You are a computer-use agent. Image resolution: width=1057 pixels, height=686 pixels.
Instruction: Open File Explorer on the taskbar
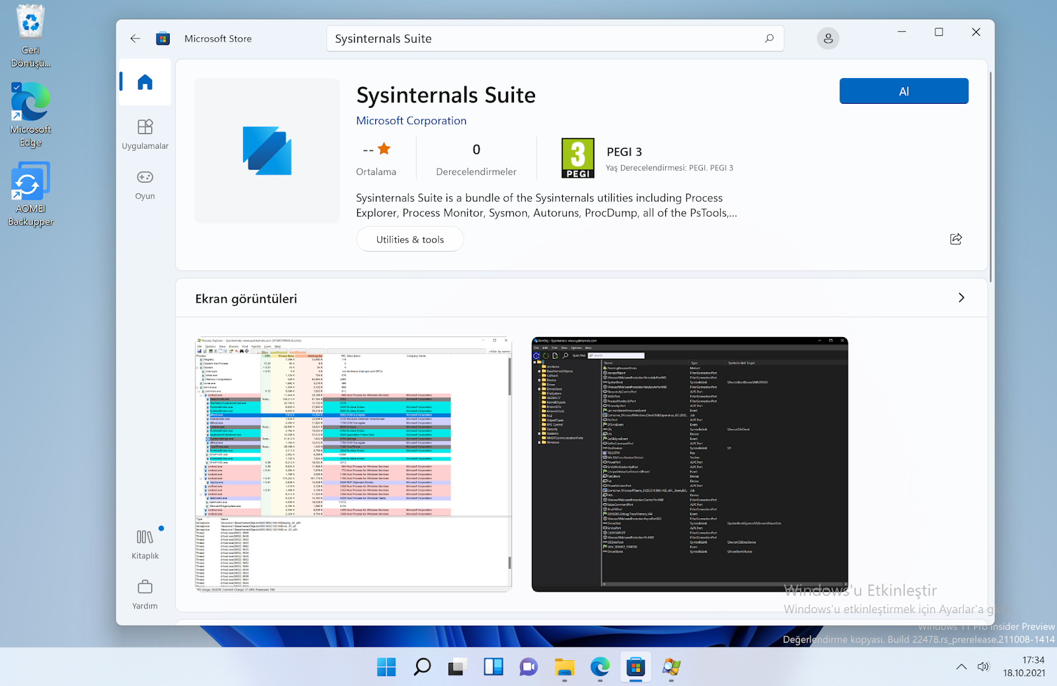(564, 667)
